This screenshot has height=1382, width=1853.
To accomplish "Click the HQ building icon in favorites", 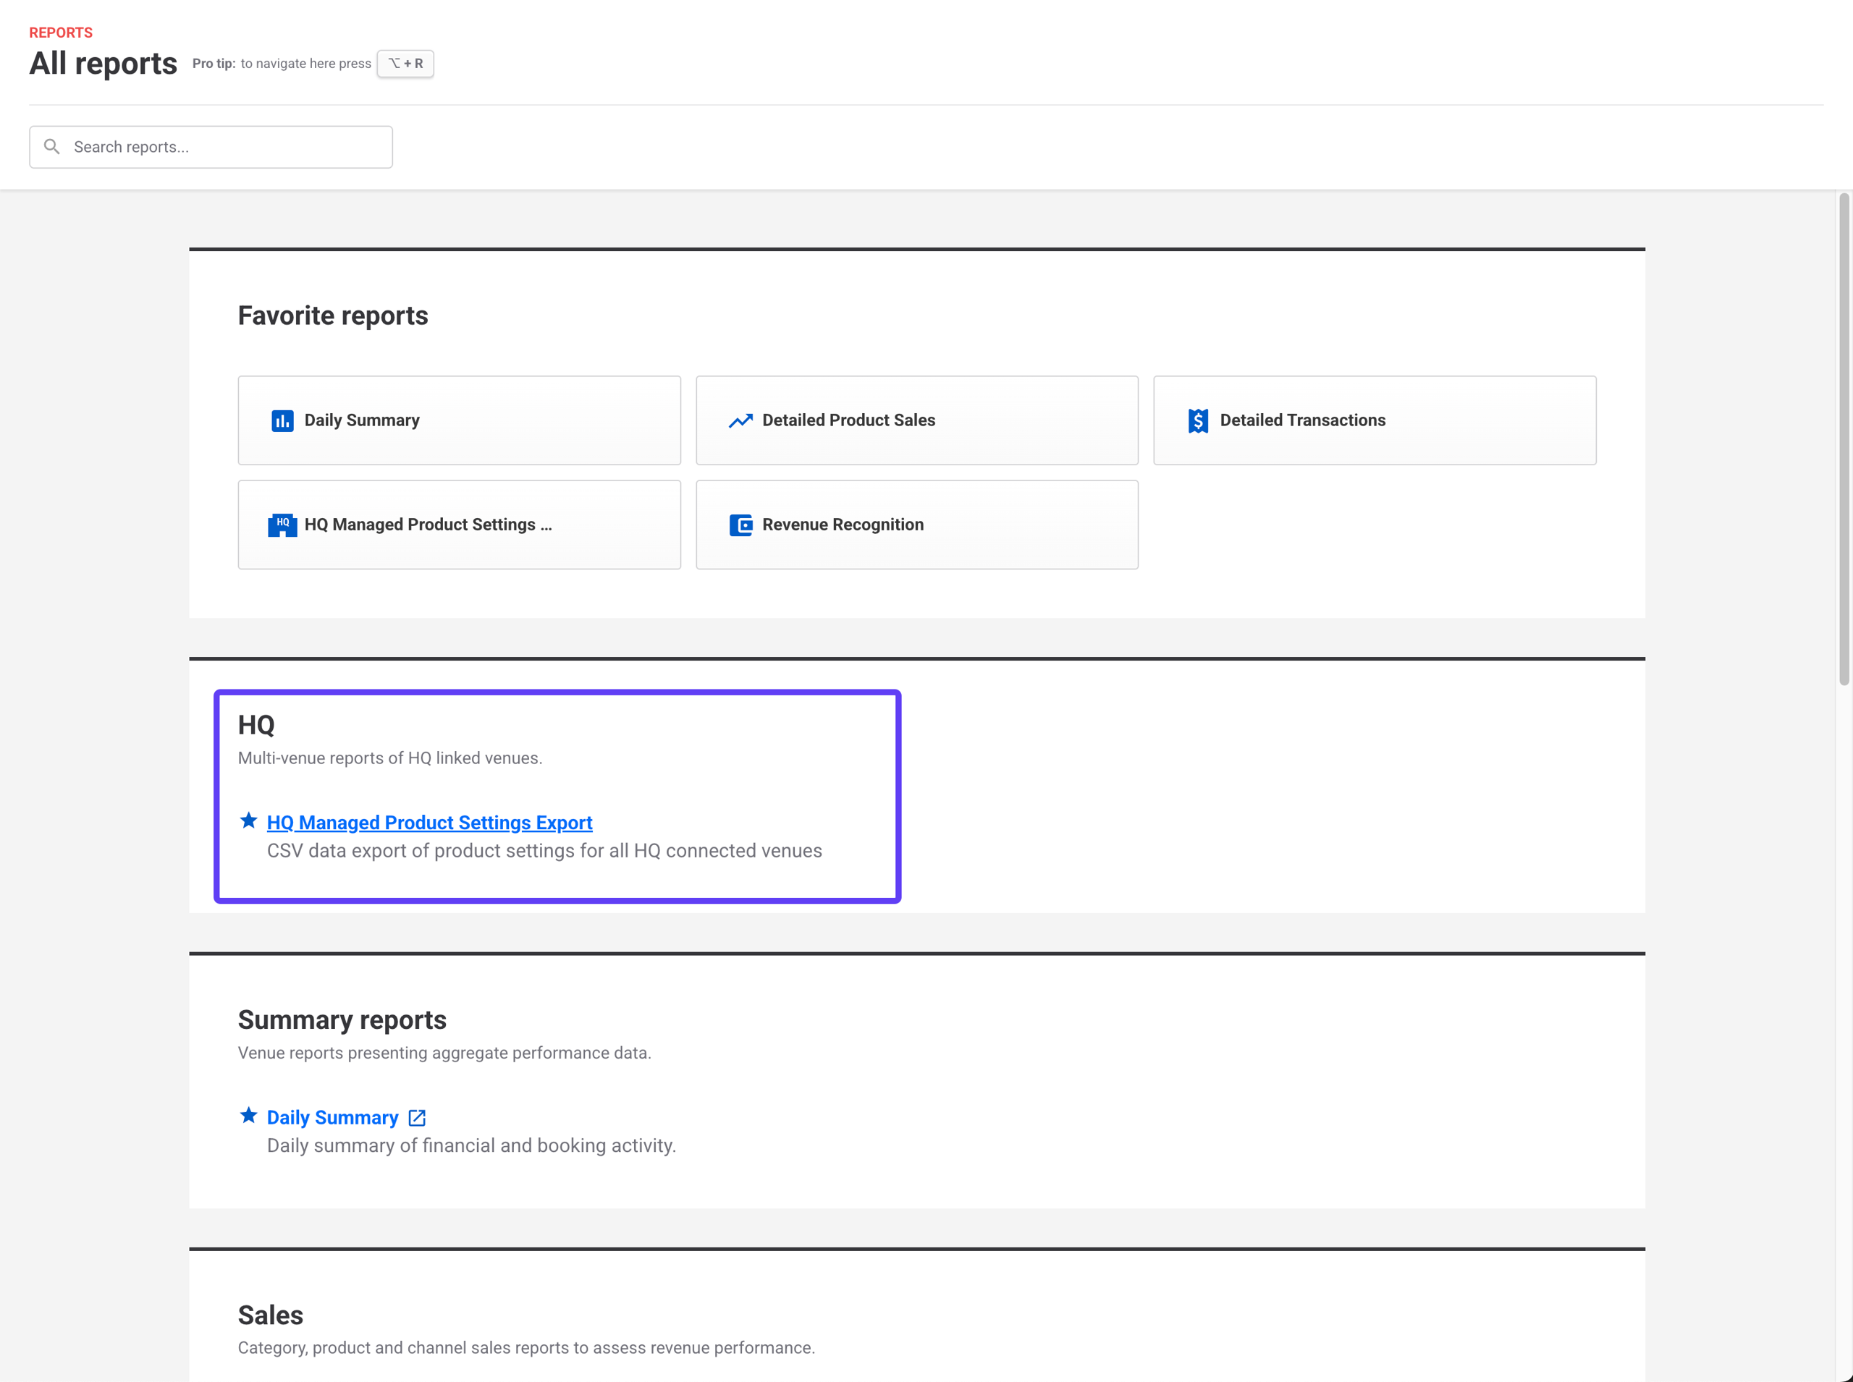I will [x=282, y=525].
